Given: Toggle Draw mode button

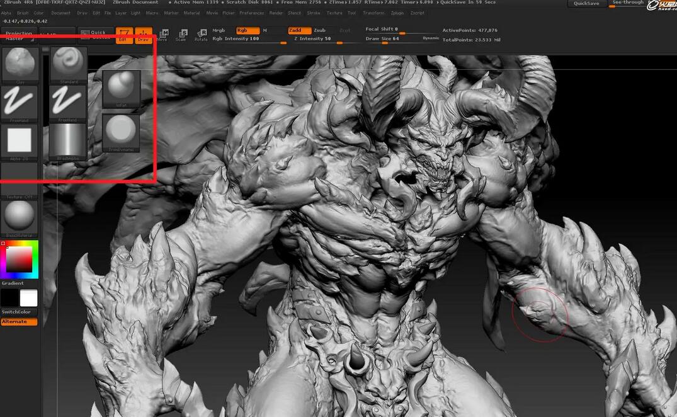Looking at the screenshot, I should [144, 35].
